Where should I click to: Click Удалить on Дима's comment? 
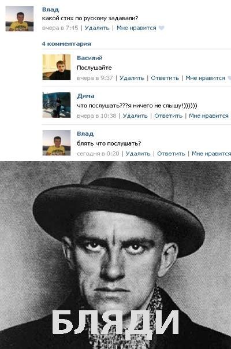(135, 116)
